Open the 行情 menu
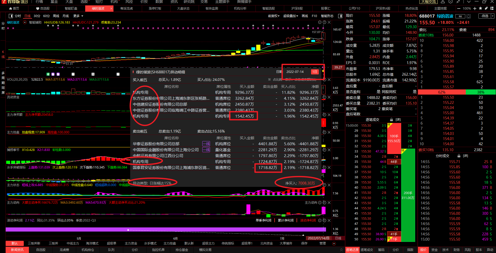The height and width of the screenshot is (253, 496). (x=39, y=2)
